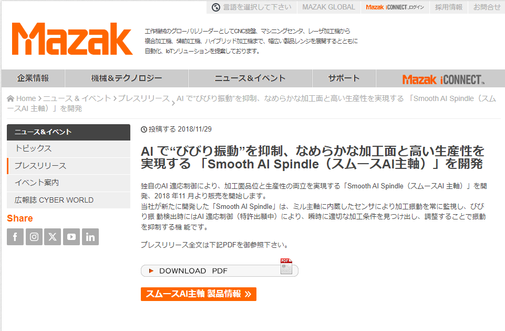Click the article headline about Smooth AI Spindle
505x331 pixels.
coord(312,157)
